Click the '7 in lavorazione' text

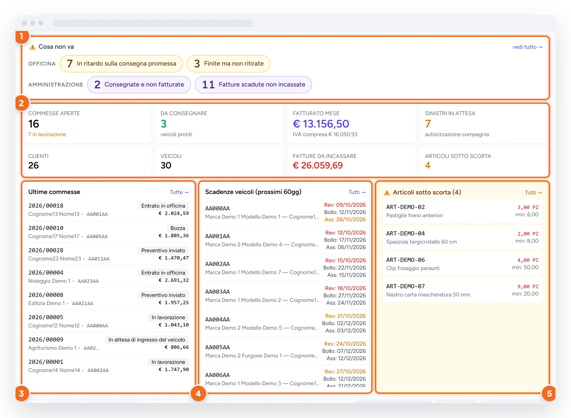click(x=47, y=134)
